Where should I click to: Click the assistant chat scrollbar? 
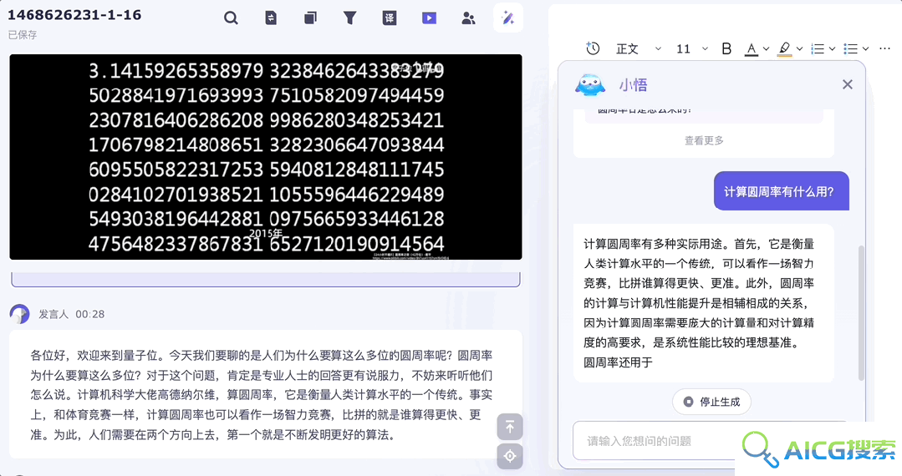(861, 312)
